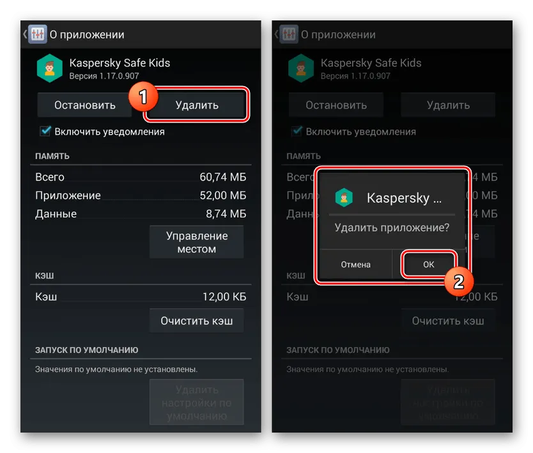Tap disabled Удалить настройки по умолчанию, left screen
This screenshot has width=533, height=453.
196,403
